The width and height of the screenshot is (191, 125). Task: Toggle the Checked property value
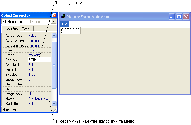click(39, 65)
